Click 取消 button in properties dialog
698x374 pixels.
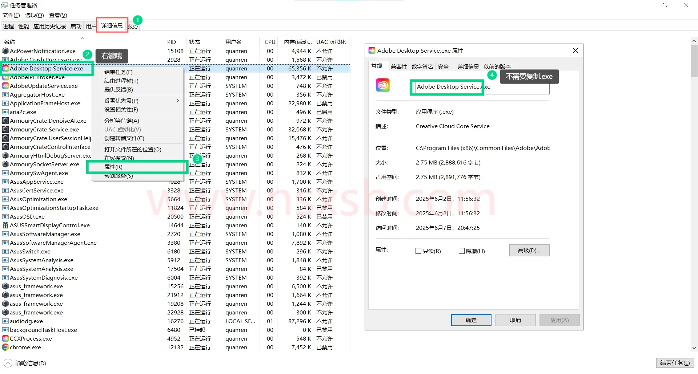coord(516,320)
